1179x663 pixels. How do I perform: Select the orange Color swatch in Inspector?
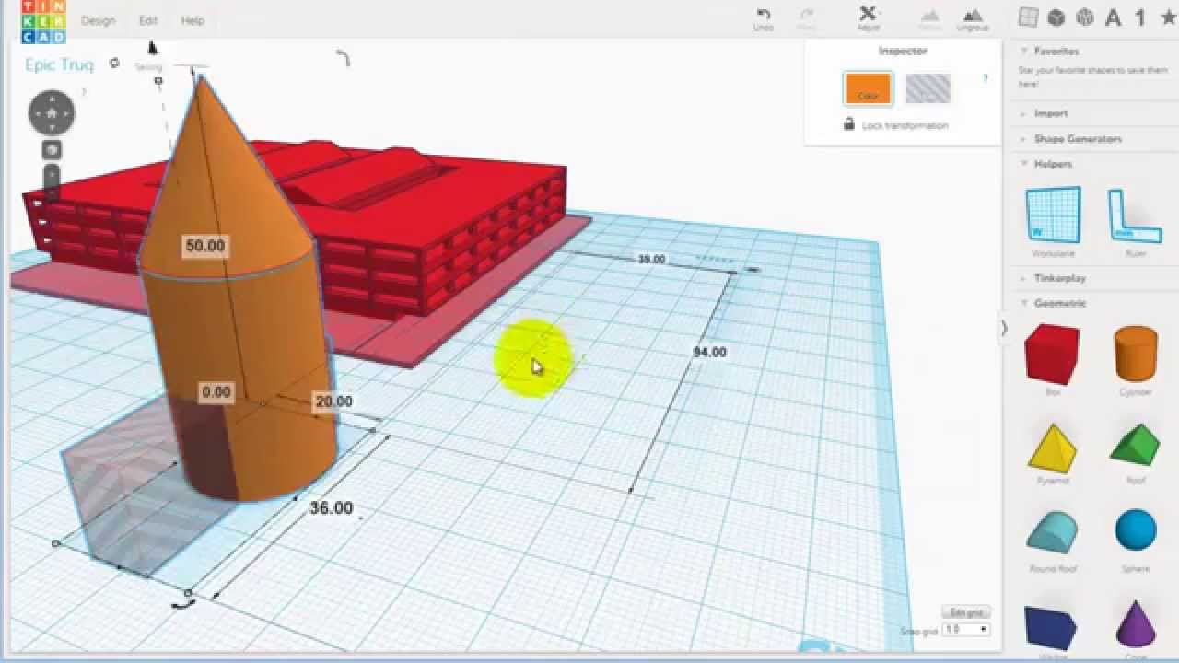868,88
